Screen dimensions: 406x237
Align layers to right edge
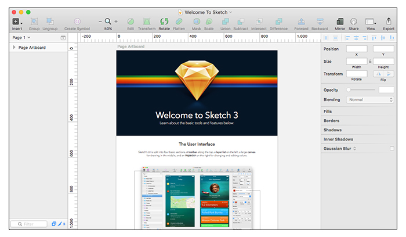coord(365,38)
